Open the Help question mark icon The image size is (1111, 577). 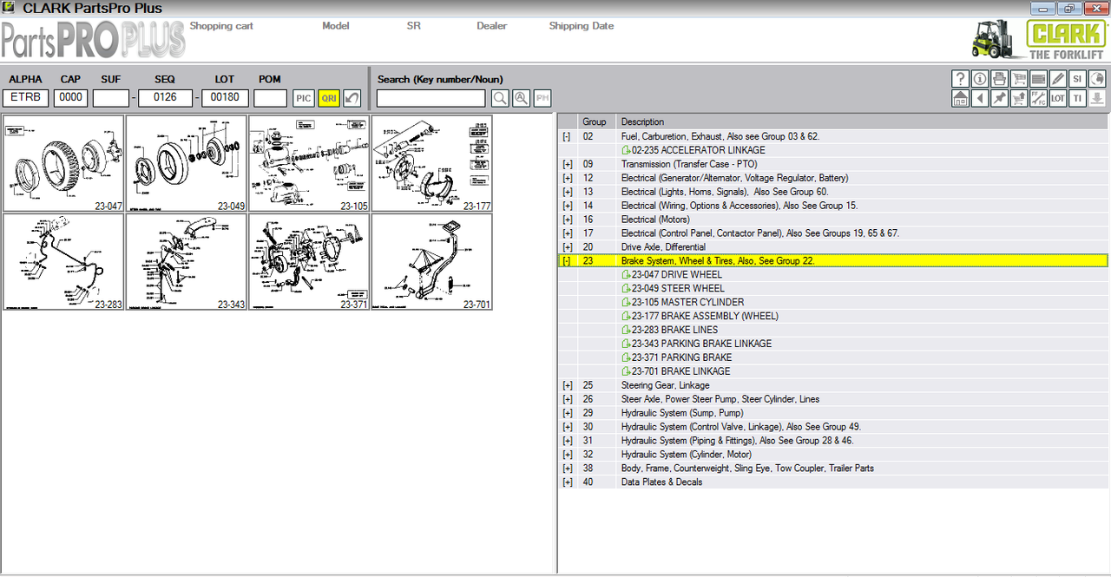pos(960,79)
